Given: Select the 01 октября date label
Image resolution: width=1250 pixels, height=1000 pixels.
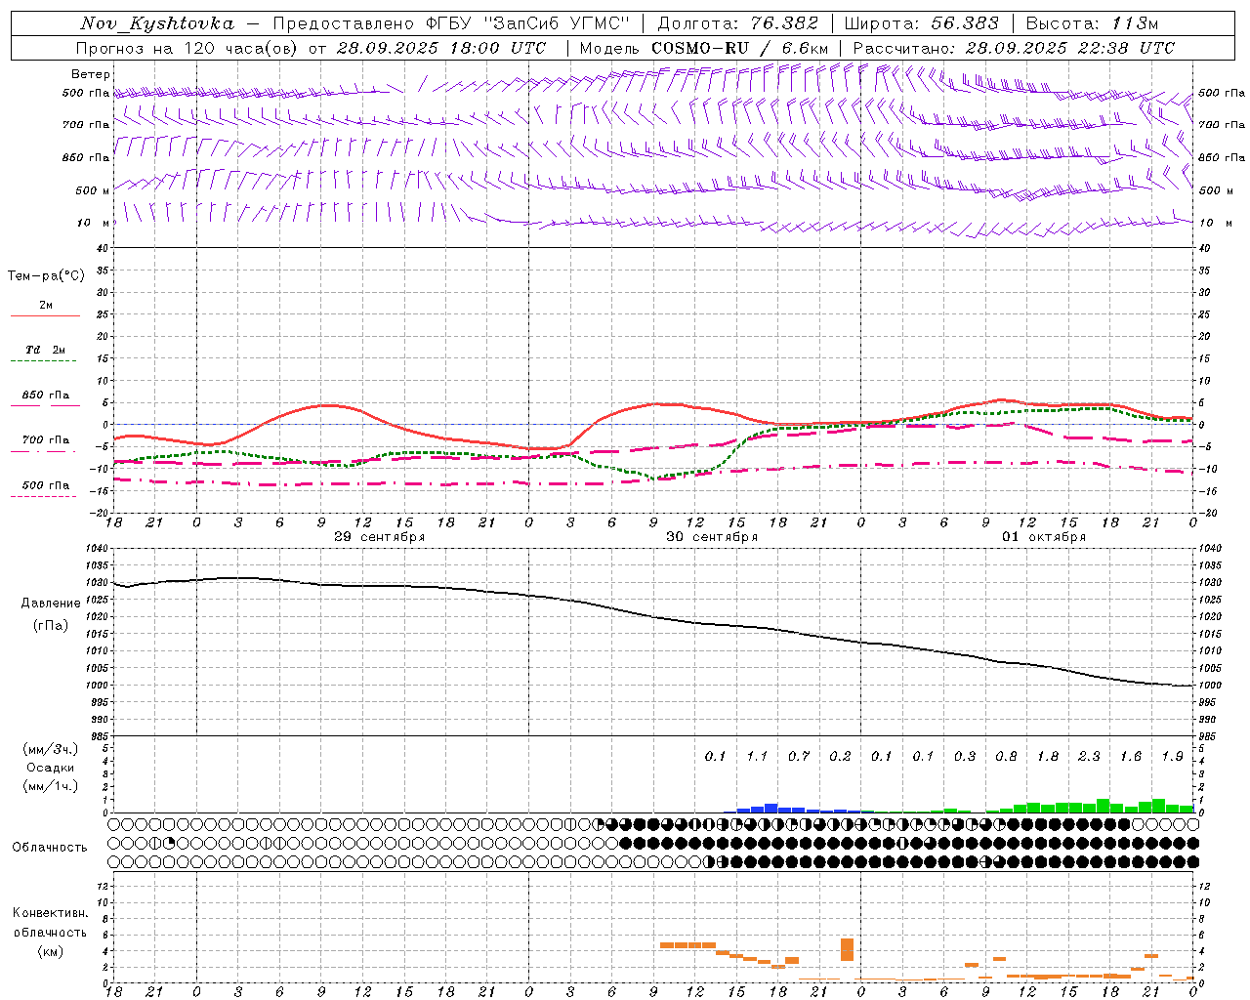Looking at the screenshot, I should coord(1044,537).
